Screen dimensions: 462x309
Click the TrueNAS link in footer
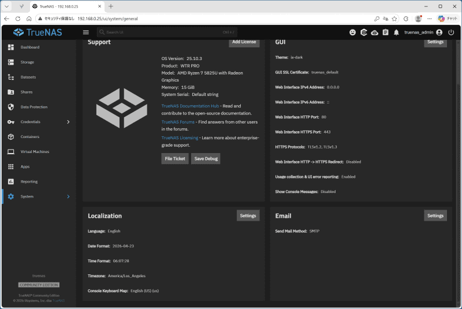coord(59,301)
